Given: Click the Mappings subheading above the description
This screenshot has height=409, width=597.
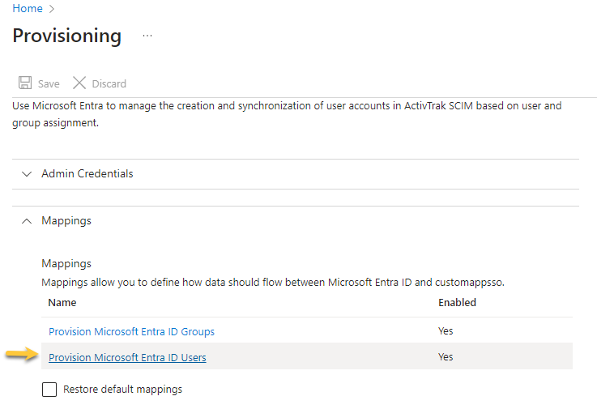Looking at the screenshot, I should coord(66,263).
